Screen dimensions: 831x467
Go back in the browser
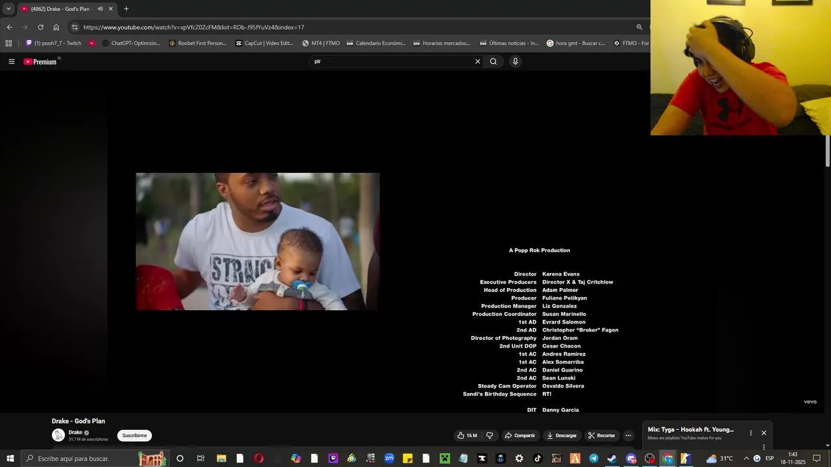[9, 27]
